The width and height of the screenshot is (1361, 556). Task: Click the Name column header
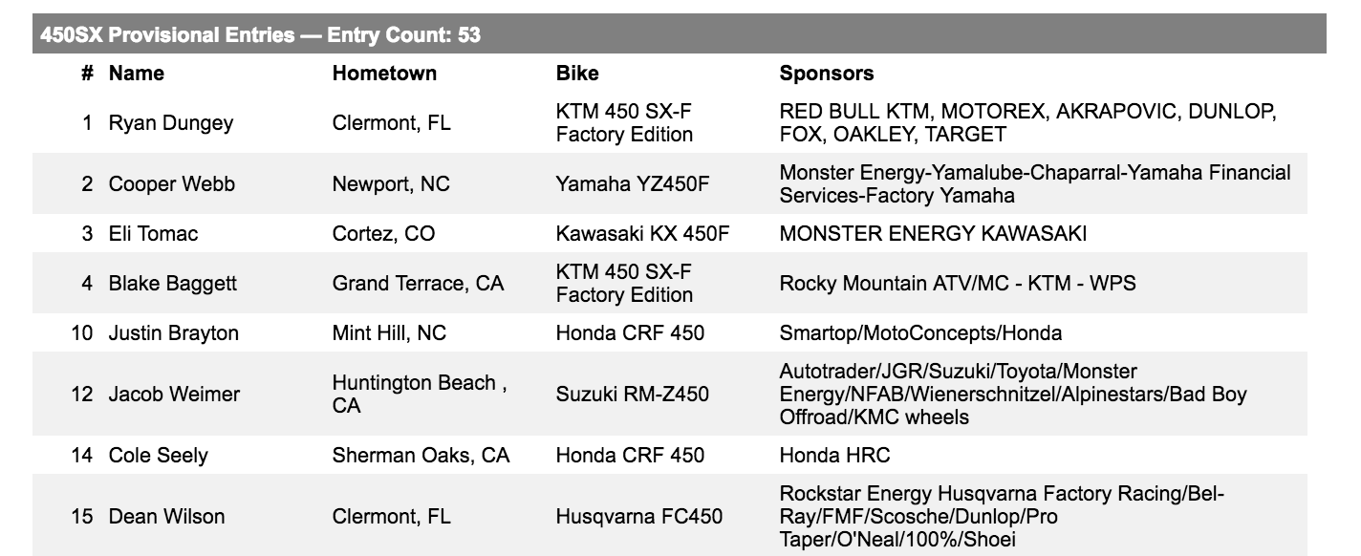(x=137, y=74)
